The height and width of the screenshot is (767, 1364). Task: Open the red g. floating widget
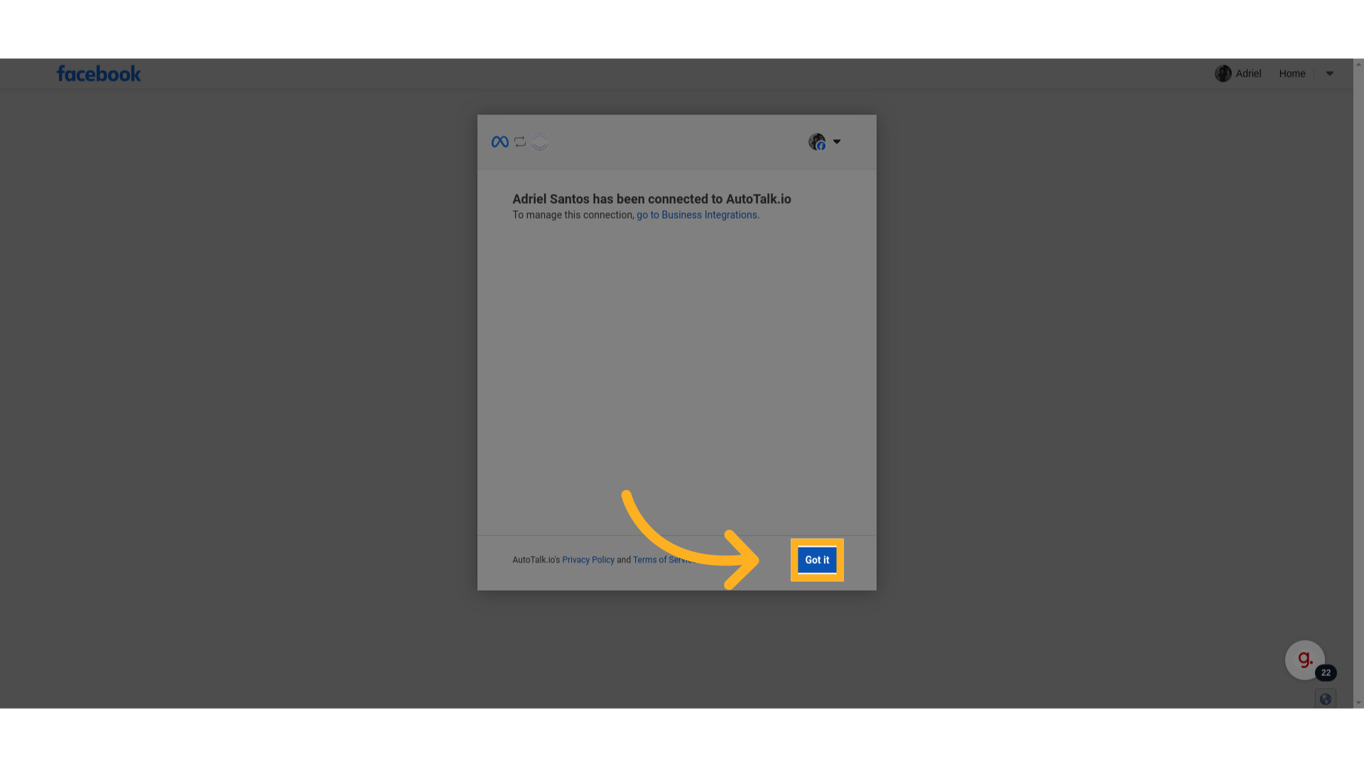pos(1304,660)
